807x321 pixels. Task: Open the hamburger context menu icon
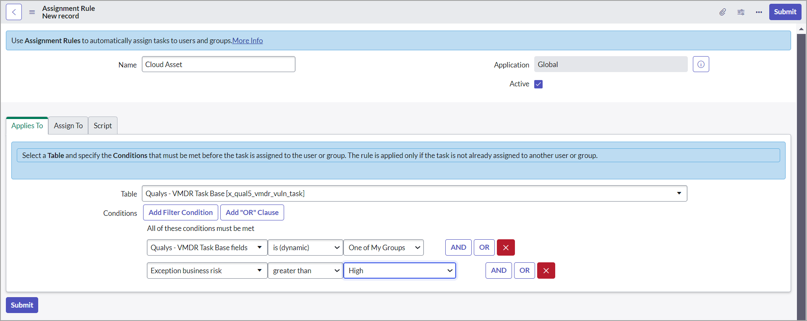pyautogui.click(x=32, y=12)
